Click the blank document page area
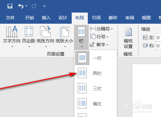The image size is (161, 117). 147,90
